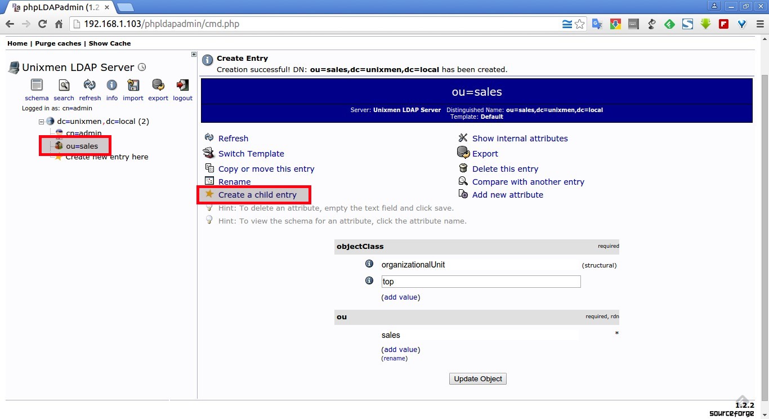Click the Rename entry icon

pyautogui.click(x=209, y=181)
